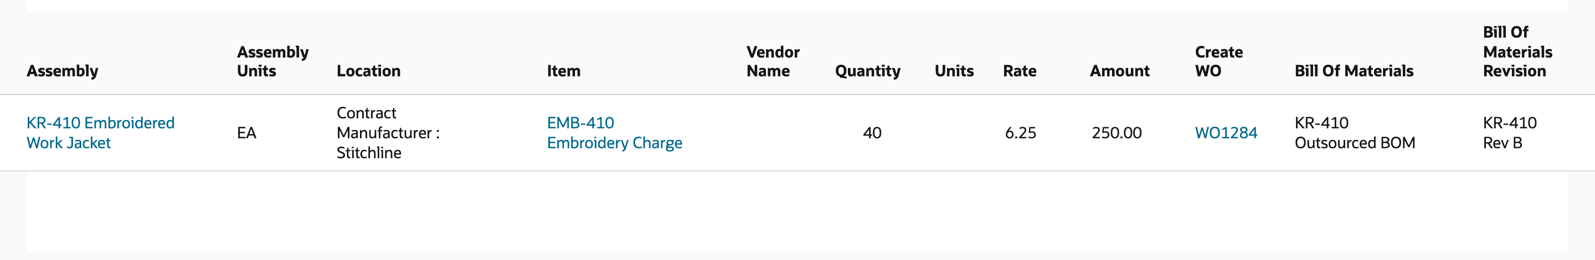This screenshot has width=1595, height=260.
Task: Click the KR-410 Outsourced BOM cell
Action: coord(1355,132)
